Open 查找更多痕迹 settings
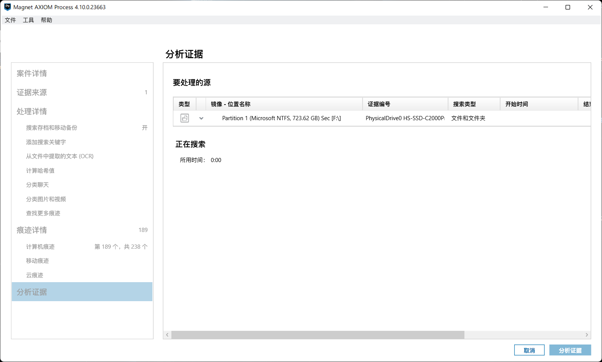This screenshot has height=362, width=602. [x=43, y=213]
